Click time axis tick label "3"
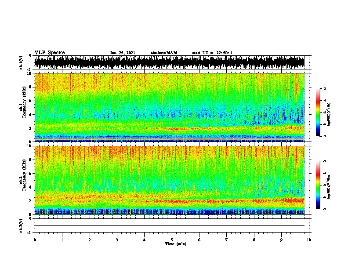Image resolution: width=348 pixels, height=269 pixels. pos(117,240)
